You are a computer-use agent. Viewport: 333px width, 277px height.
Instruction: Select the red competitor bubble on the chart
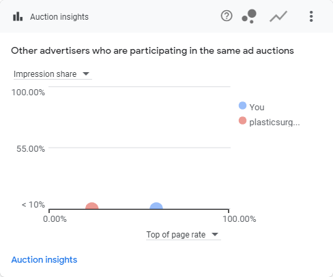point(92,206)
